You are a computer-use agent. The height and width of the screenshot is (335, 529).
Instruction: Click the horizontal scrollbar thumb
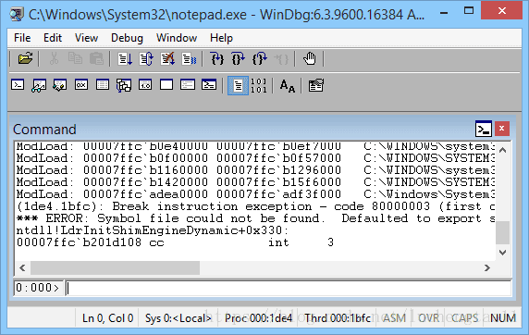[x=115, y=268]
